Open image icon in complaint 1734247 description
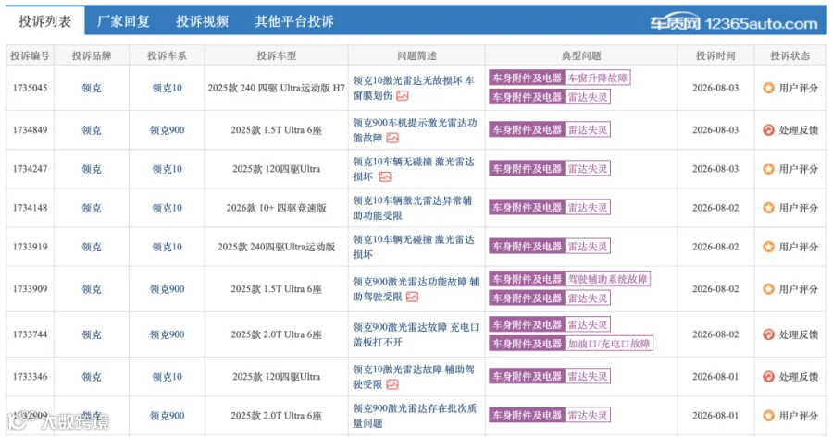 pyautogui.click(x=385, y=177)
